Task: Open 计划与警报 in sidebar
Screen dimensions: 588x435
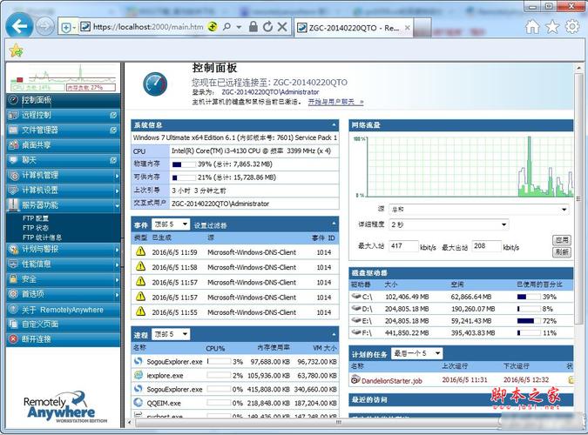Action: 63,249
